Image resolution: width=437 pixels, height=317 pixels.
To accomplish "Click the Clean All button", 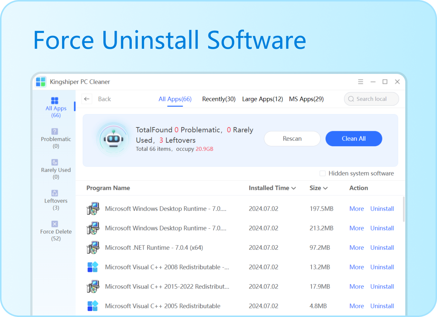I will [x=354, y=139].
